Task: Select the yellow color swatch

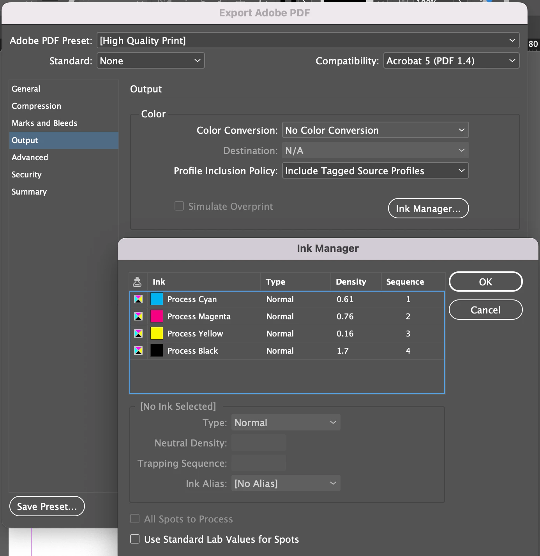Action: (157, 333)
